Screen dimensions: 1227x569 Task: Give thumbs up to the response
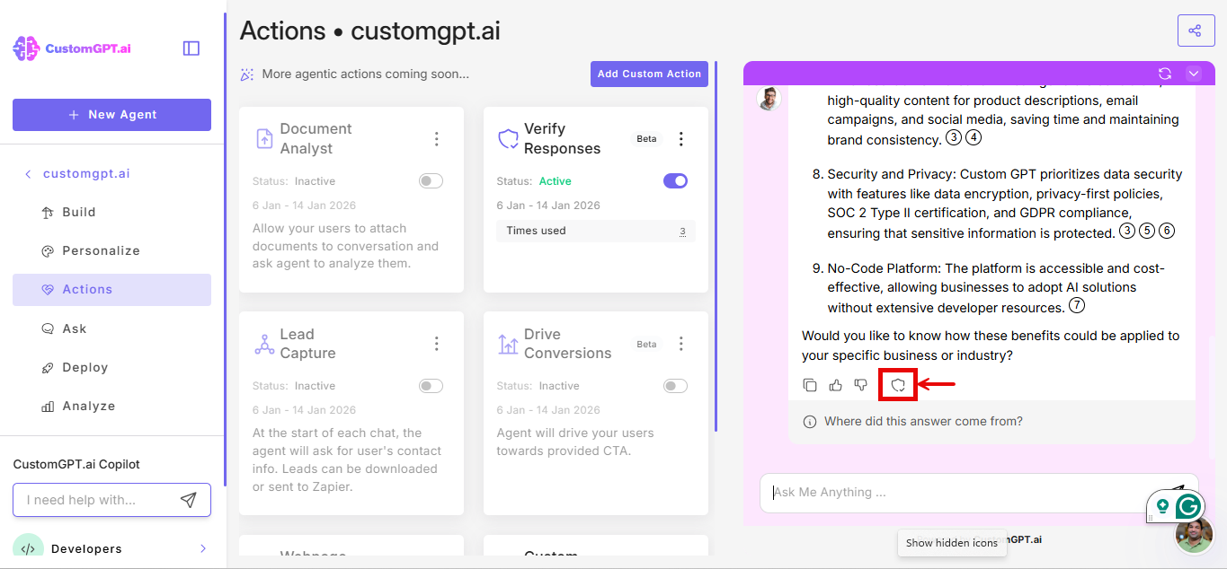[x=836, y=385]
